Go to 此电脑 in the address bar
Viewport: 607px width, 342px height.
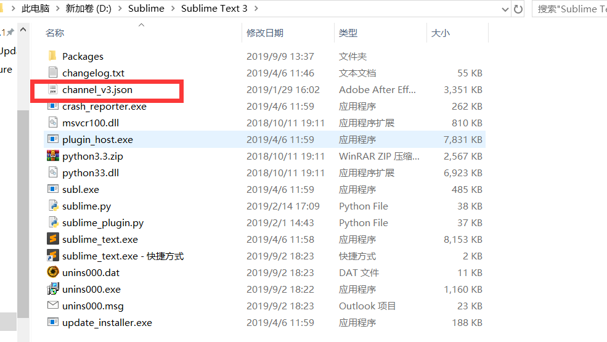coord(36,9)
